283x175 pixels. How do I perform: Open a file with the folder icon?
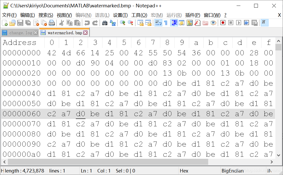click(12, 23)
